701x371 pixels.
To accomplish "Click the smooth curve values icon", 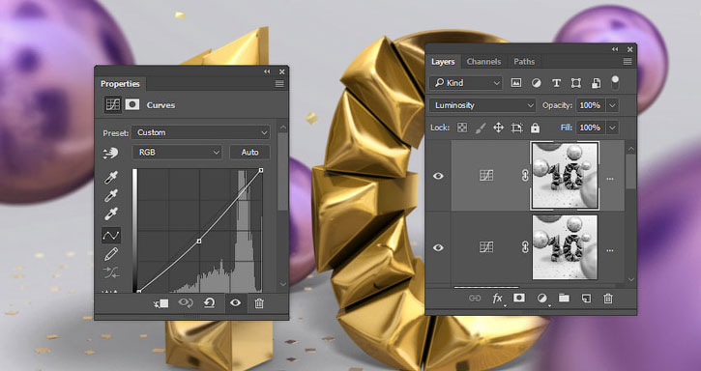I will coord(111,272).
